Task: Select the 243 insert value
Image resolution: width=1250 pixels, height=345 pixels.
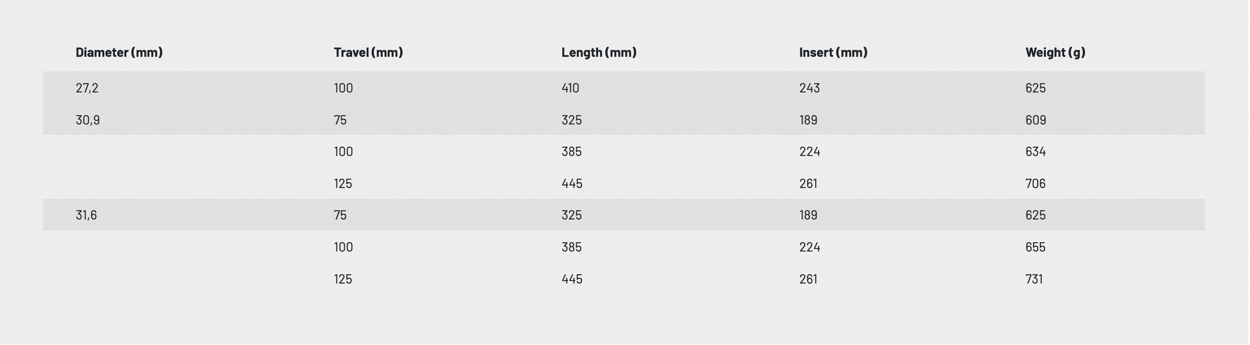Action: click(x=809, y=88)
